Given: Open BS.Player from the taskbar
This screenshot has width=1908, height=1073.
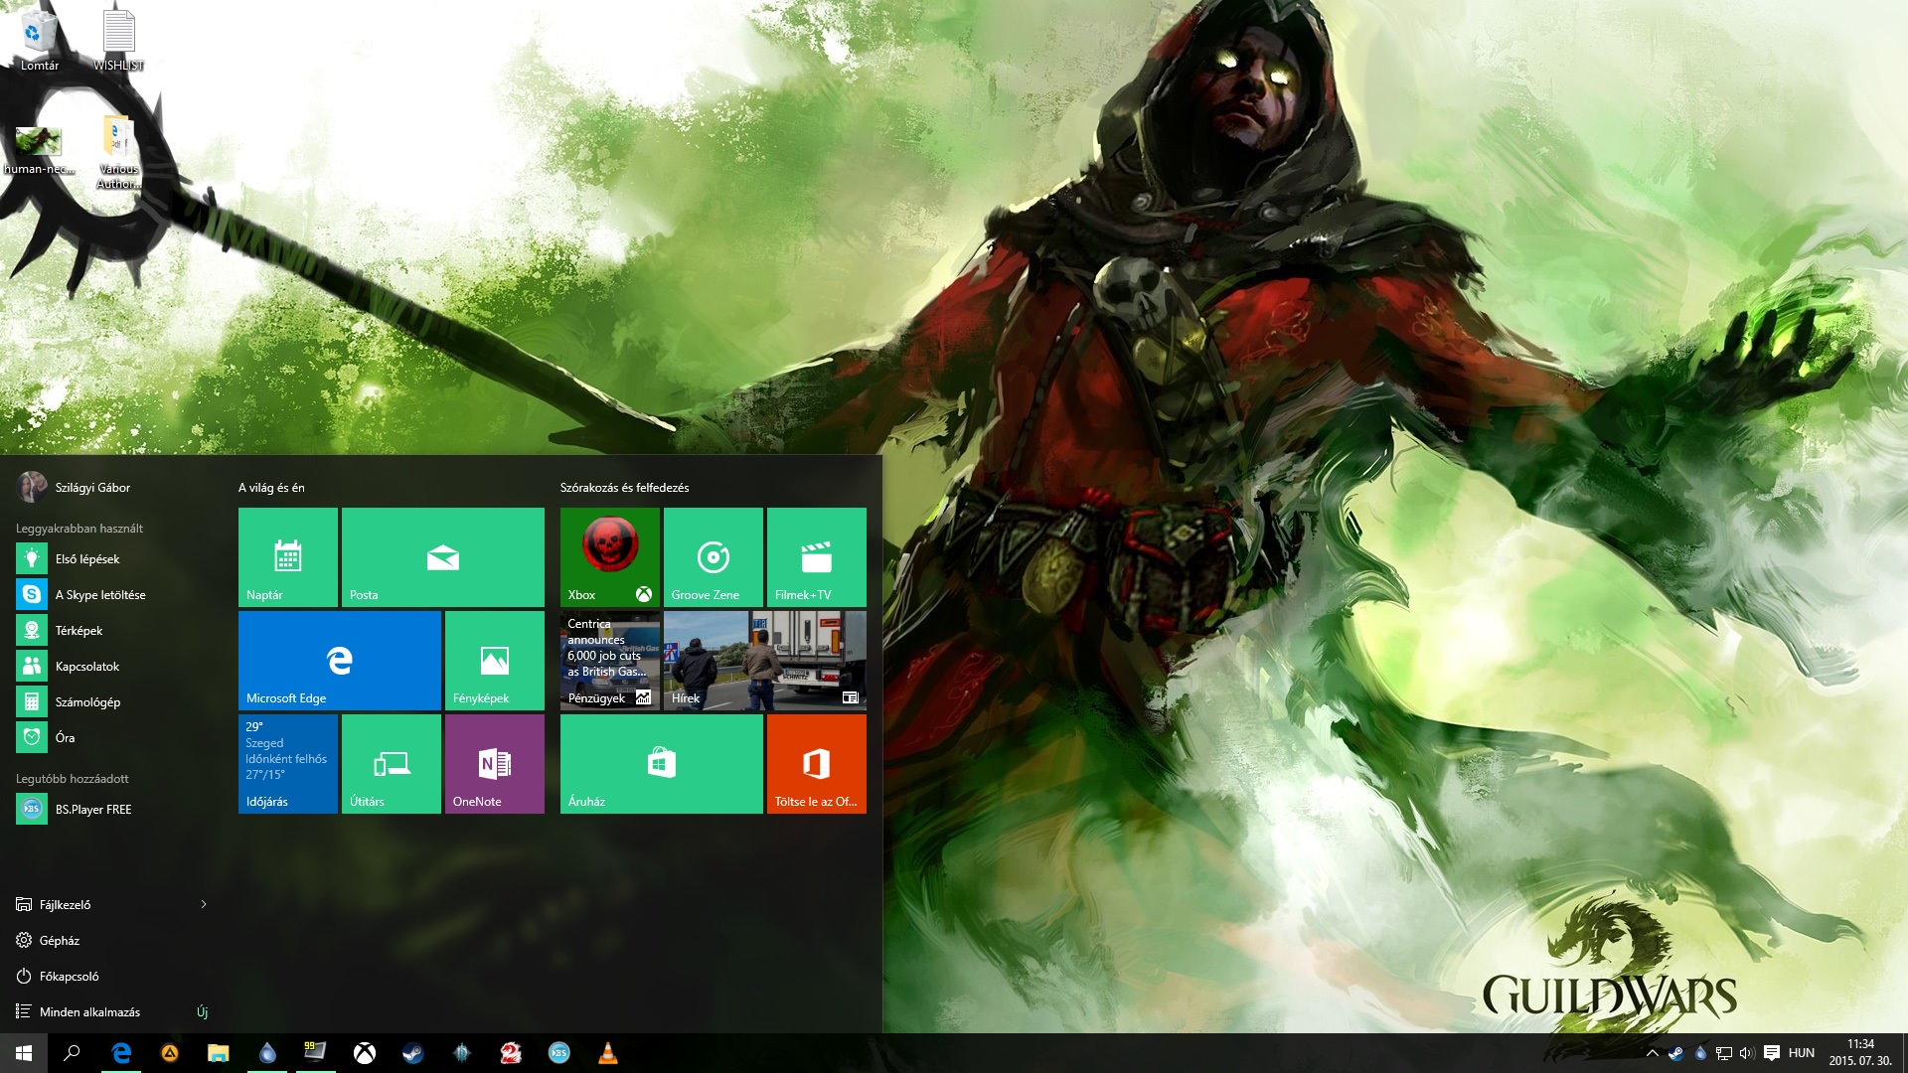Looking at the screenshot, I should coord(559,1053).
